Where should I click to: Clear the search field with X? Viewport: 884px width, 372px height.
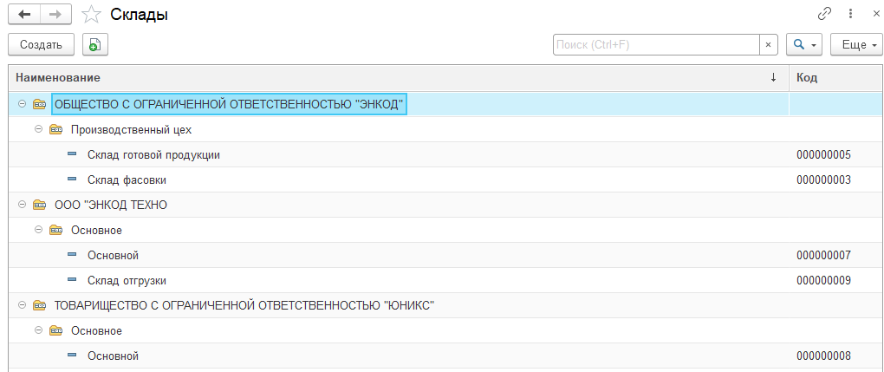[x=768, y=45]
